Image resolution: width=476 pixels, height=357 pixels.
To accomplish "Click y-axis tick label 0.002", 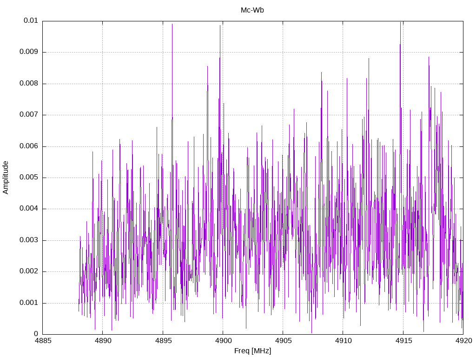I will coord(29,271).
